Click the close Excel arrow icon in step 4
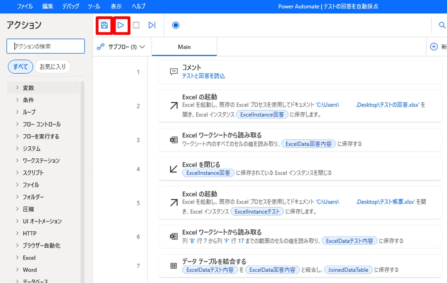Viewport: 447px width, 283px height. [x=174, y=169]
